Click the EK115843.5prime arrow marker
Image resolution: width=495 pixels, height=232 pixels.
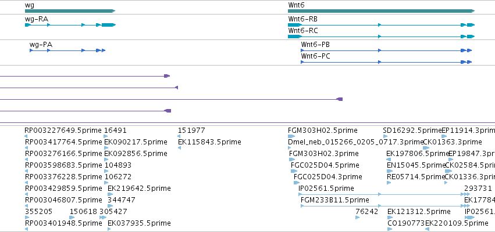179,148
